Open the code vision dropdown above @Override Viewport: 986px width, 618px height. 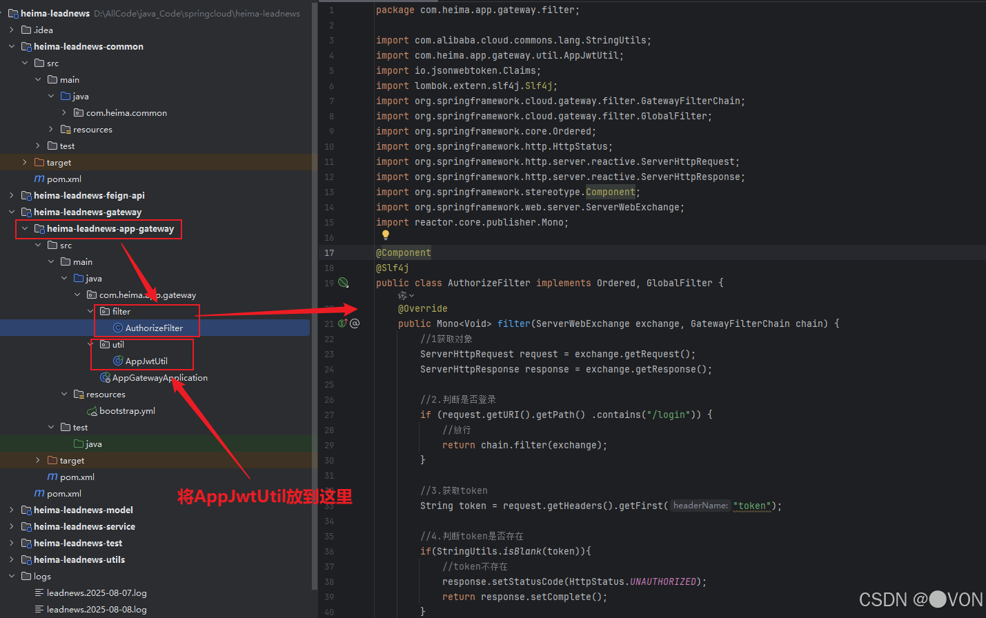pyautogui.click(x=412, y=296)
